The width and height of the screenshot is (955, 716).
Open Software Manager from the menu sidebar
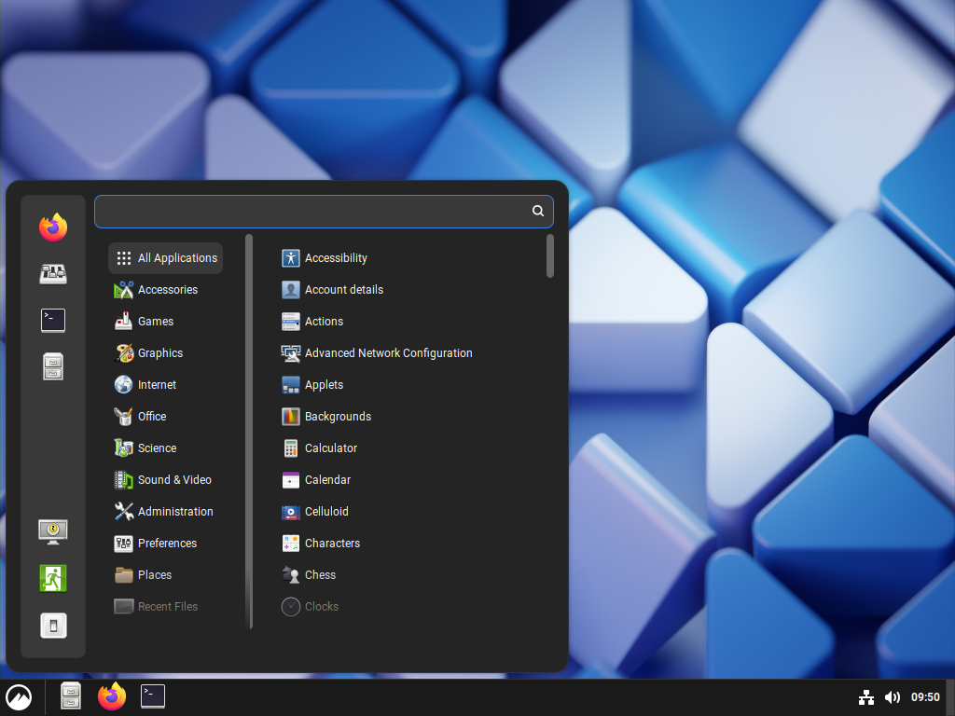tap(53, 273)
